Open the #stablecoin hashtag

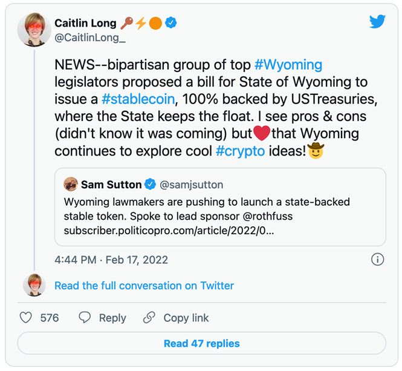pos(138,99)
